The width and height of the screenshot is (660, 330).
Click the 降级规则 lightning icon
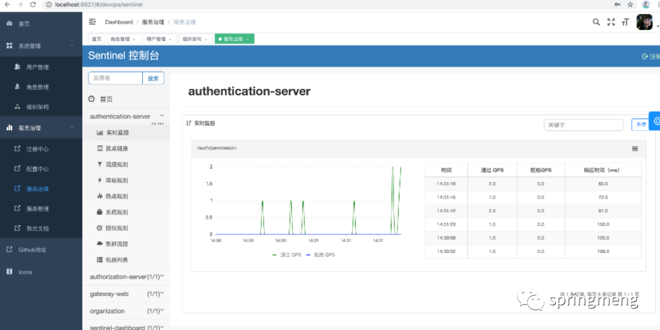(x=100, y=180)
